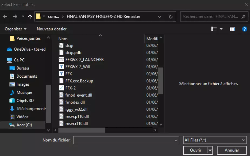
Task: Click the Objets 3D cube icon
Action: point(12,101)
